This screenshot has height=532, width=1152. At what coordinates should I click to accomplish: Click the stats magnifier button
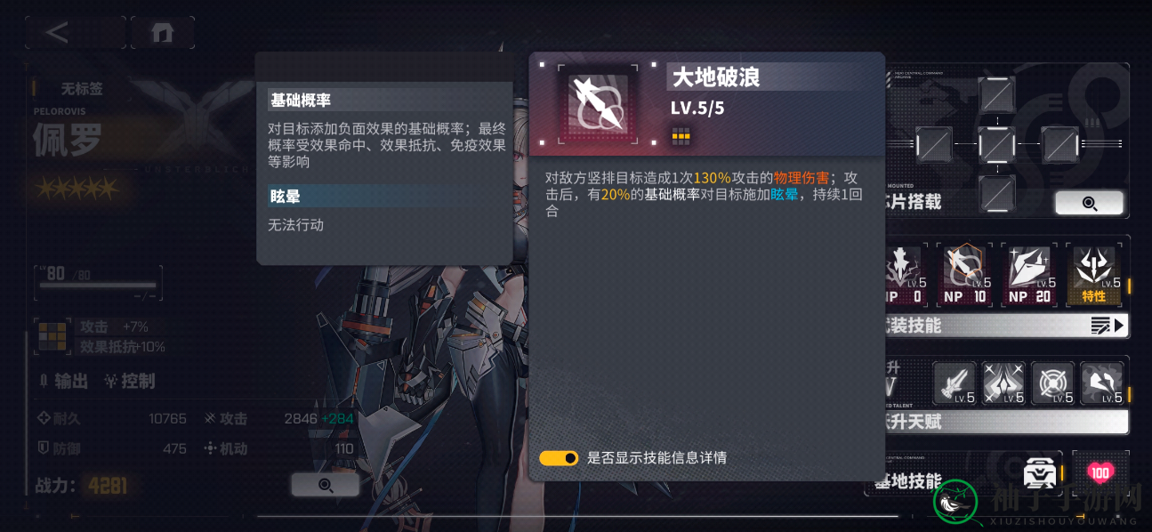pyautogui.click(x=326, y=485)
